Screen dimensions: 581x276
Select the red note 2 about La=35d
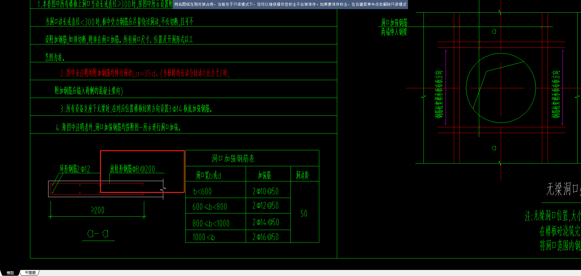click(x=145, y=73)
